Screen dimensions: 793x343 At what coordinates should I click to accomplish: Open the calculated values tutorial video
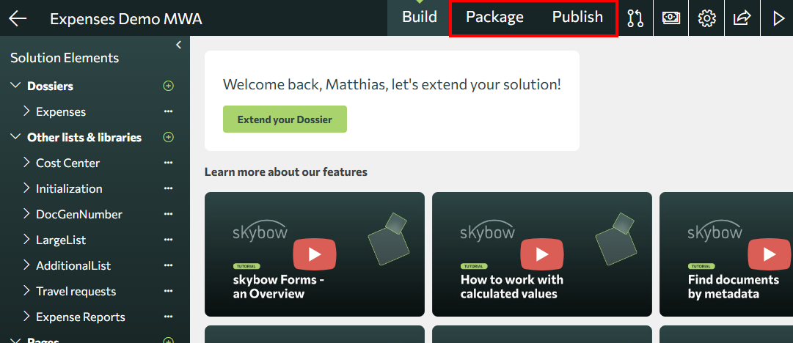tap(541, 254)
